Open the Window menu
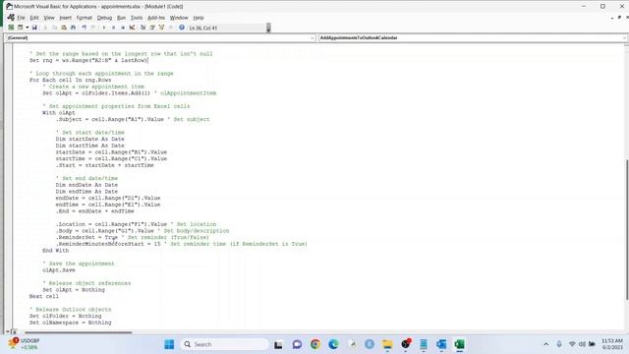 pos(179,18)
